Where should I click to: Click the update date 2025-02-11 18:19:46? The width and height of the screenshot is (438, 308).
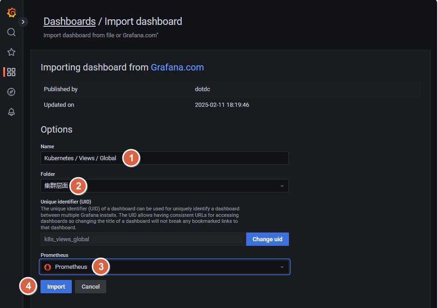222,105
